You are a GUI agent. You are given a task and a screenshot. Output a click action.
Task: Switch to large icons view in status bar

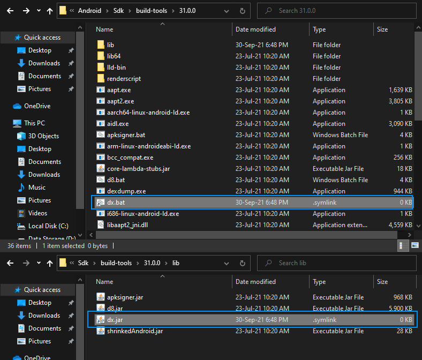click(x=415, y=246)
